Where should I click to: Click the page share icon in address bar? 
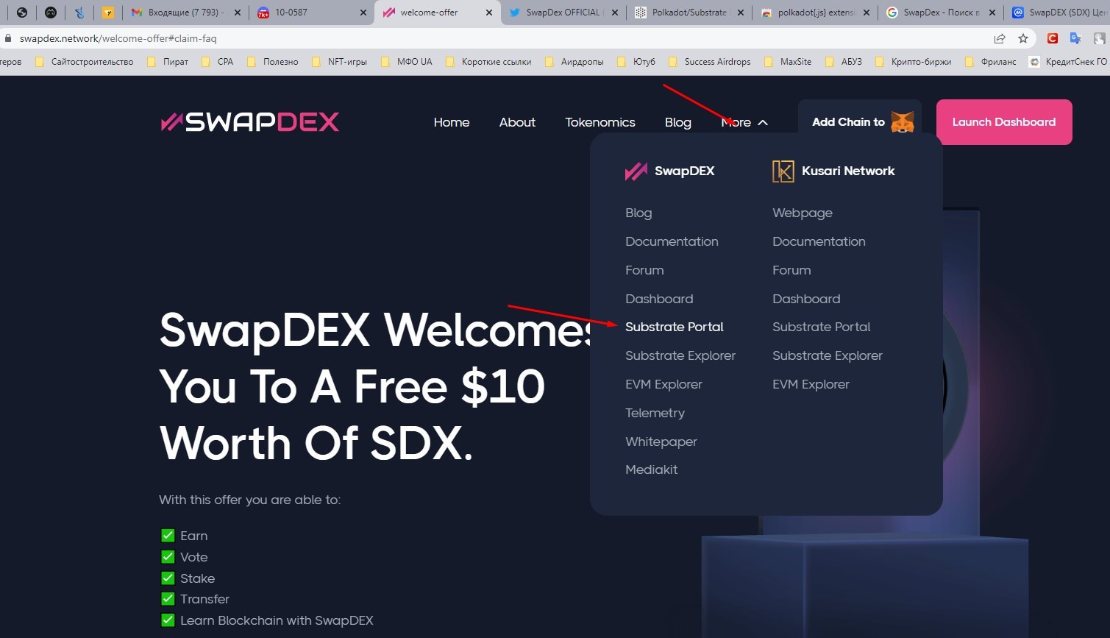[x=1000, y=38]
